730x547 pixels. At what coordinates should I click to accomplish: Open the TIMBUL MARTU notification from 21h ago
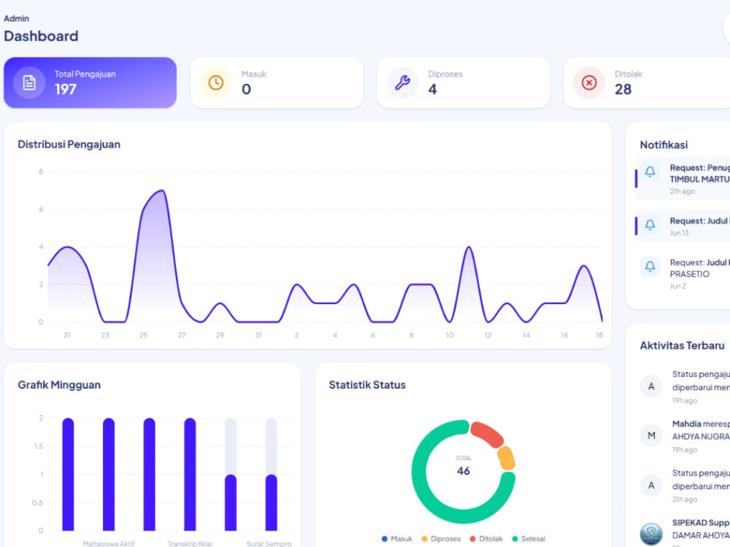(683, 179)
